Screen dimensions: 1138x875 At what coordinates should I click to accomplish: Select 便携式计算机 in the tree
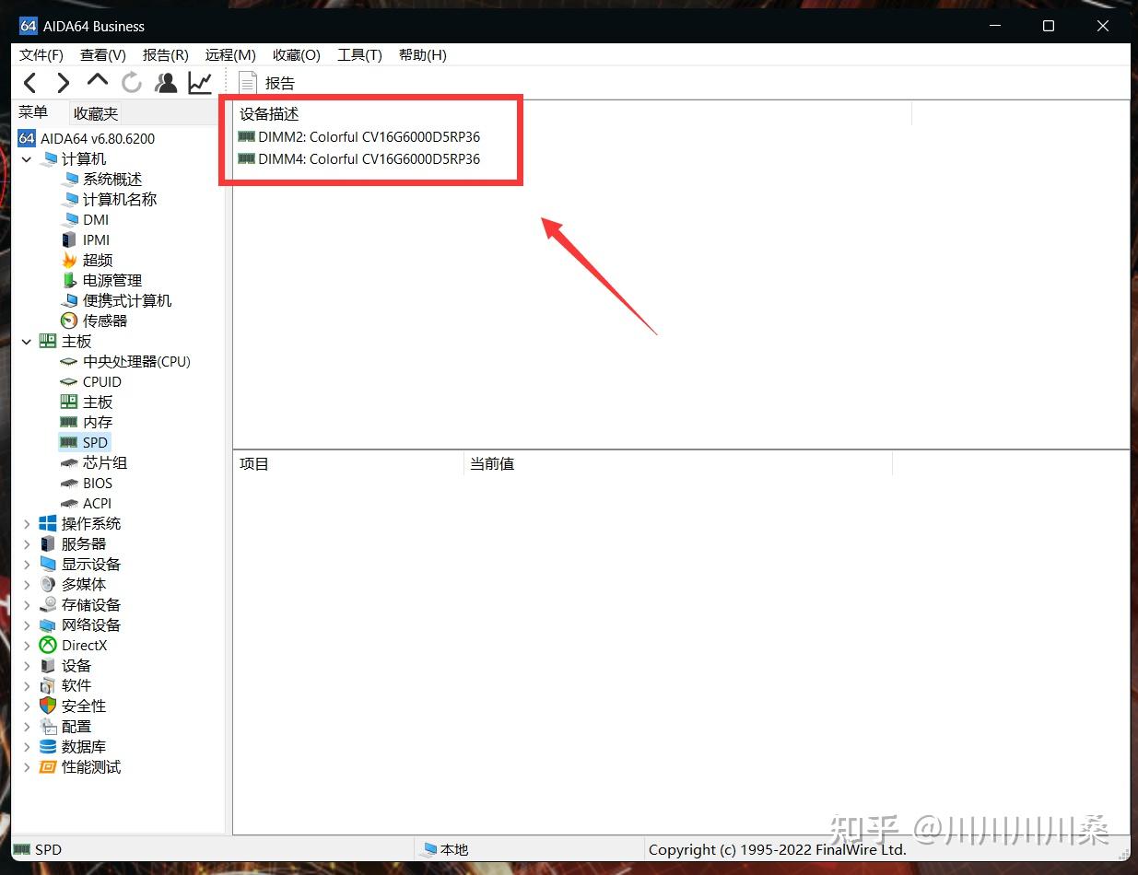click(127, 300)
